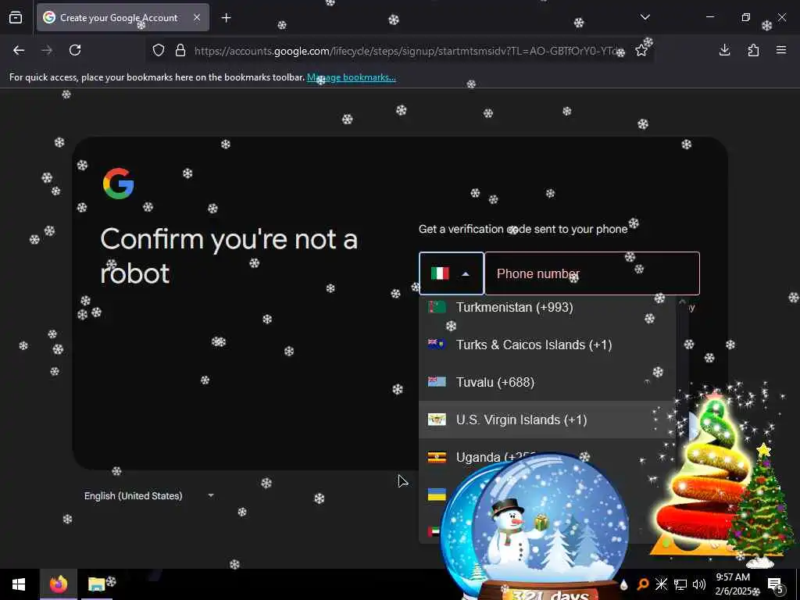Bookmark this page with the star
The width and height of the screenshot is (800, 600).
click(641, 51)
